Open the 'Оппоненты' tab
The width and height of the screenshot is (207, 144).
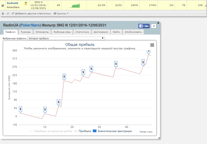42,32
